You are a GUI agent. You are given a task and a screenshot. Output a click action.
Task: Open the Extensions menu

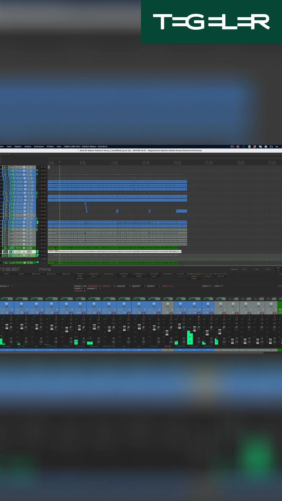(39, 147)
